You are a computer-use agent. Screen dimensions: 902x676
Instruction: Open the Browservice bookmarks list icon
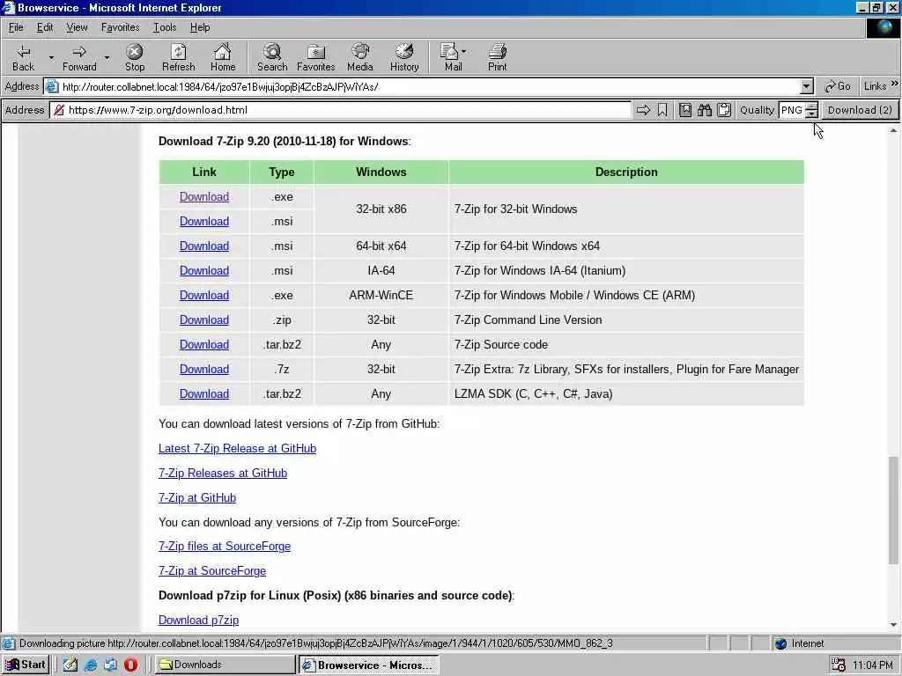(x=684, y=110)
